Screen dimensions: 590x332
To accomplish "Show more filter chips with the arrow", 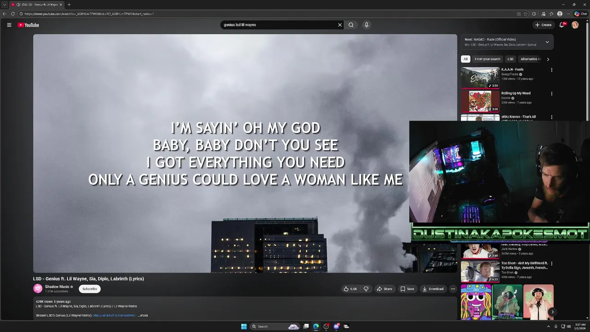I will [x=548, y=59].
